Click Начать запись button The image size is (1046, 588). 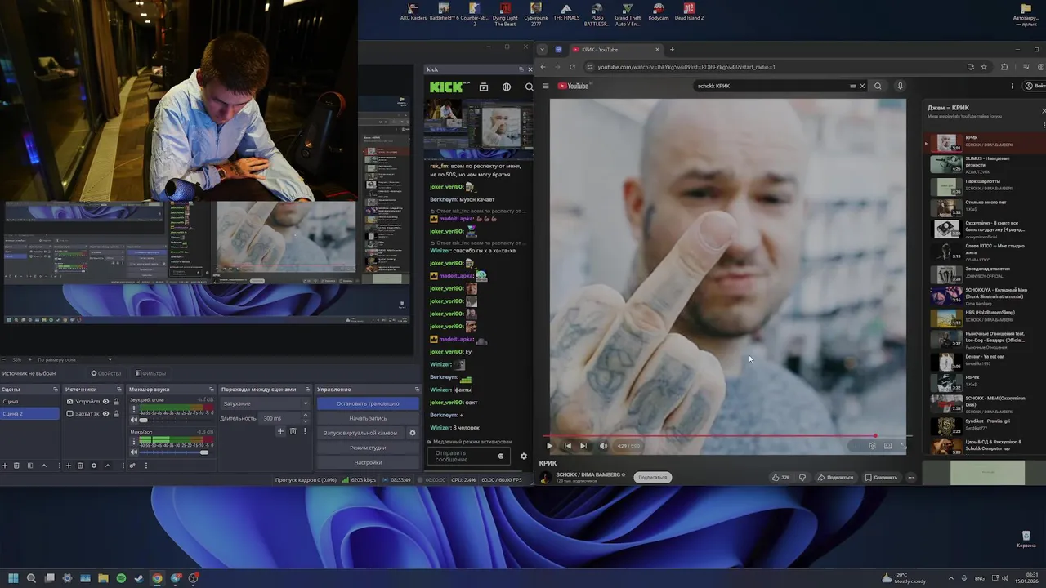point(368,418)
